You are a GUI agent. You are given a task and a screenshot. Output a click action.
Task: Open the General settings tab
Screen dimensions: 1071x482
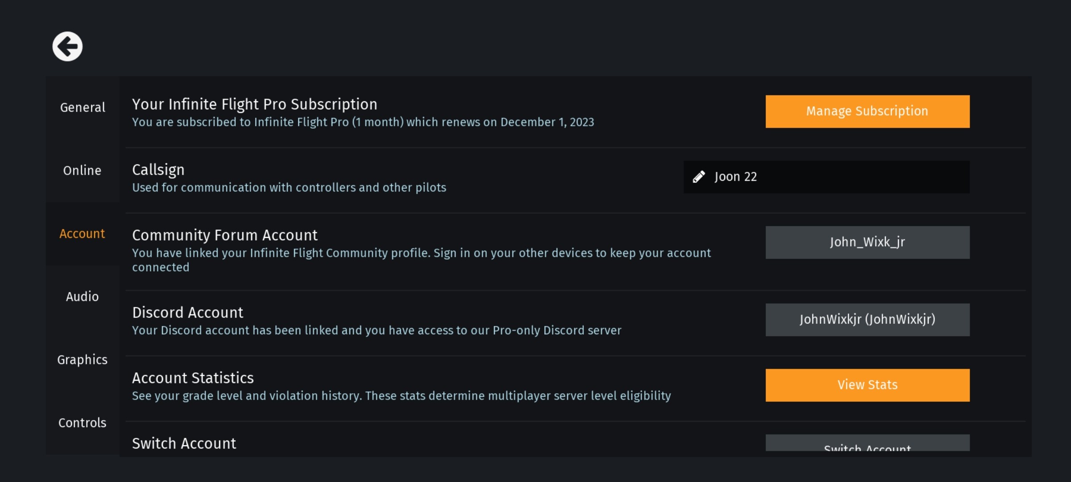pyautogui.click(x=83, y=108)
